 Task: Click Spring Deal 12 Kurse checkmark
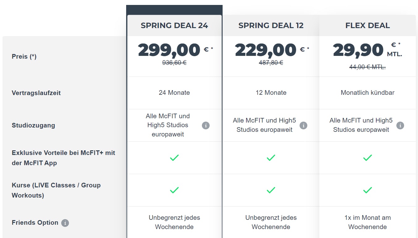click(271, 190)
